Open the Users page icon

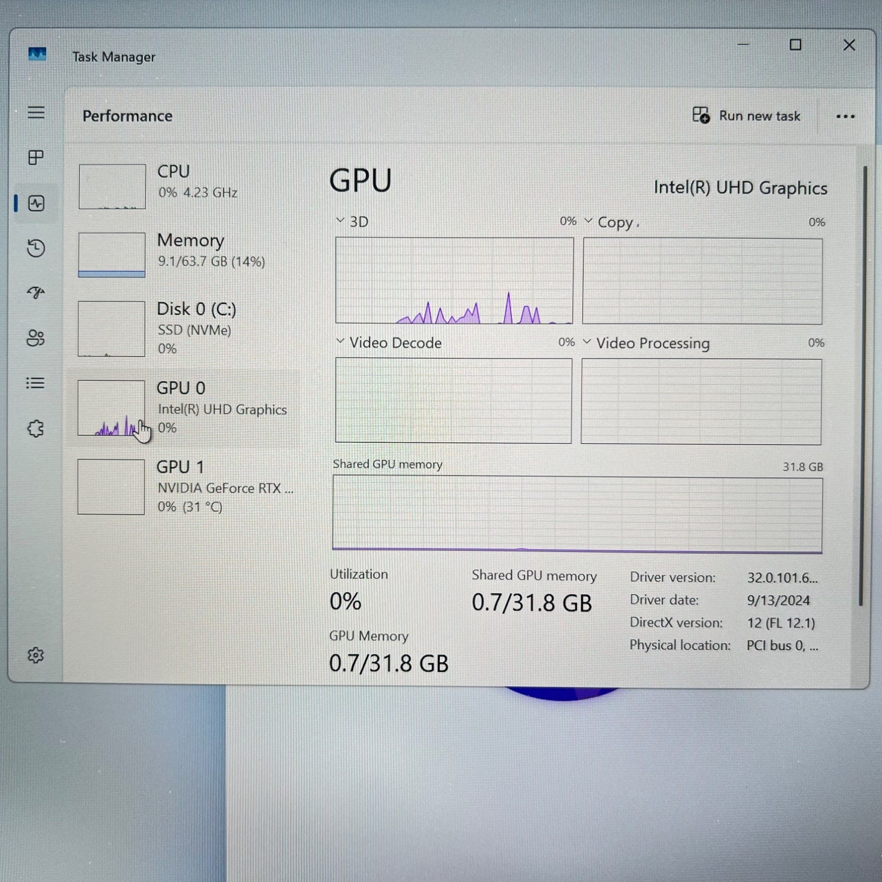36,338
